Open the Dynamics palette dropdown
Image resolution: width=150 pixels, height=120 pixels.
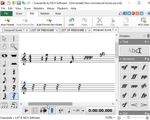click(x=133, y=36)
